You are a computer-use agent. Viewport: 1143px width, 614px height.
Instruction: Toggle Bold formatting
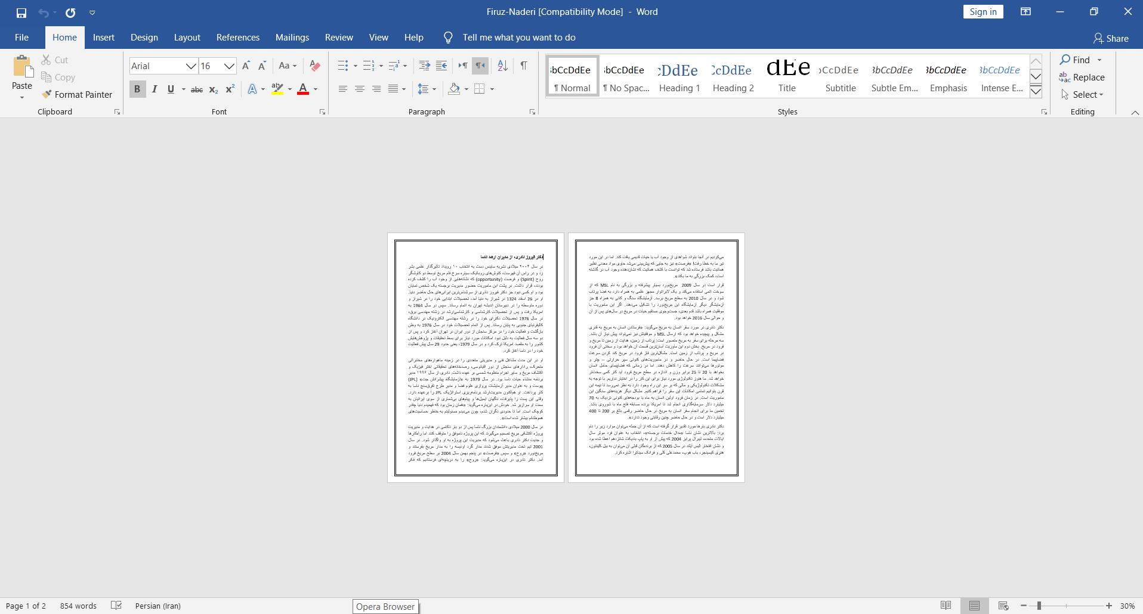point(137,89)
